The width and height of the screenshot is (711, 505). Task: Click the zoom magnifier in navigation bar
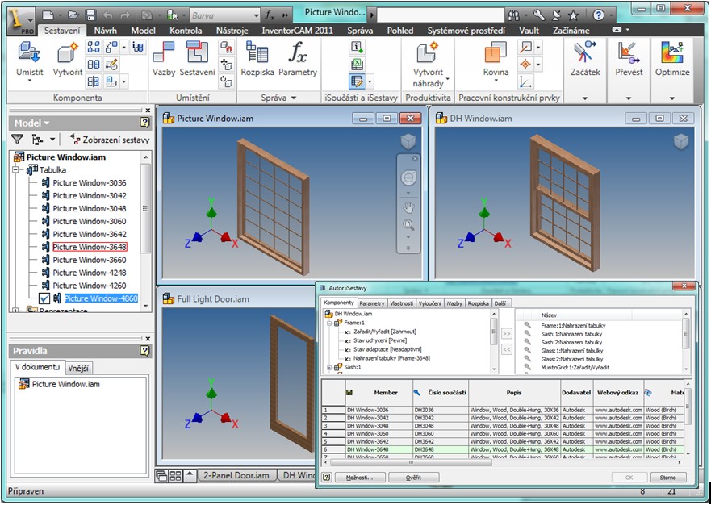click(x=408, y=225)
